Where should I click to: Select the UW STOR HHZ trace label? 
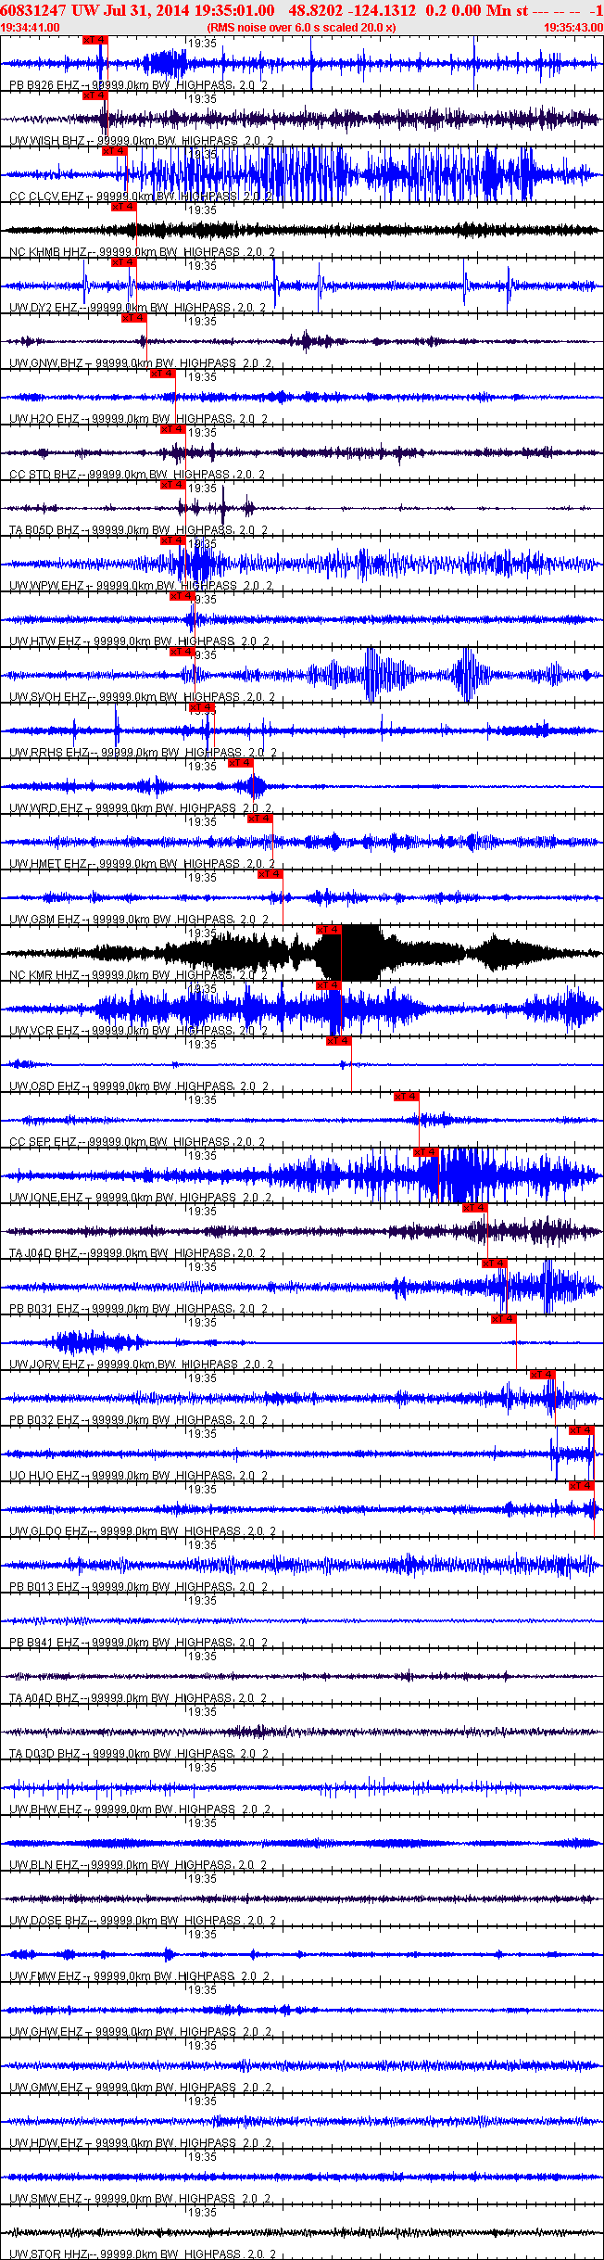[x=142, y=2254]
